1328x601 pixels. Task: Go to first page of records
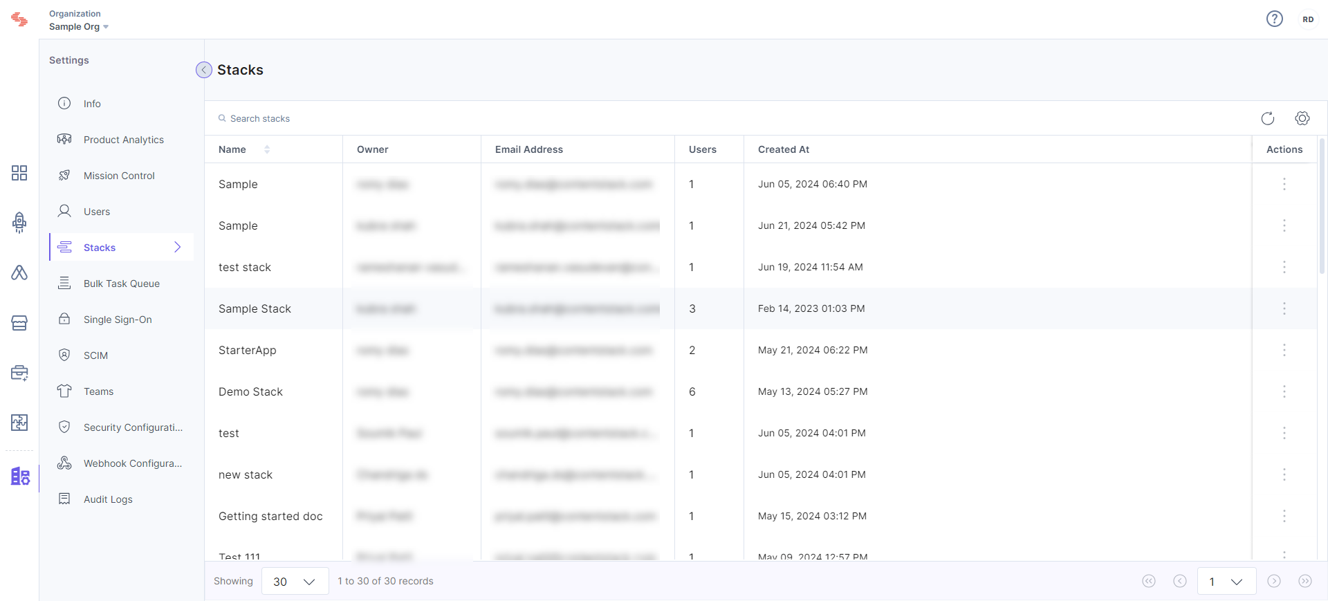[1149, 581]
